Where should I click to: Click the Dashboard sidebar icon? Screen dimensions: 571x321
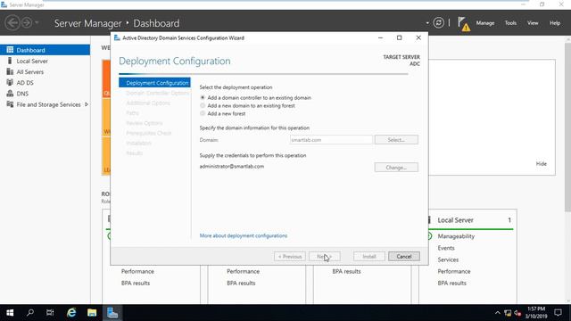10,50
